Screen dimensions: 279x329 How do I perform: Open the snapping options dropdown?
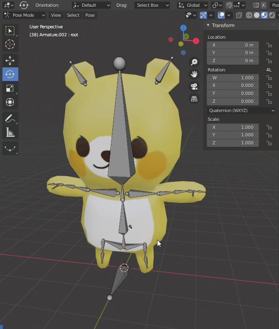(x=239, y=5)
